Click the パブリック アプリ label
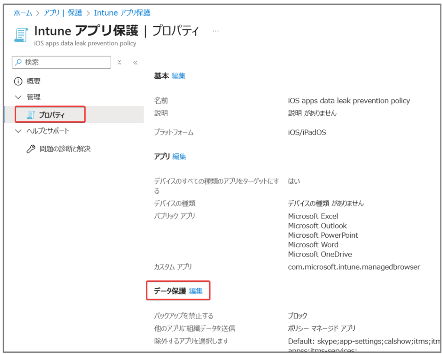 [x=175, y=216]
